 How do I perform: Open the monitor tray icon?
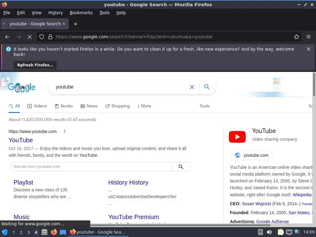pos(289,232)
